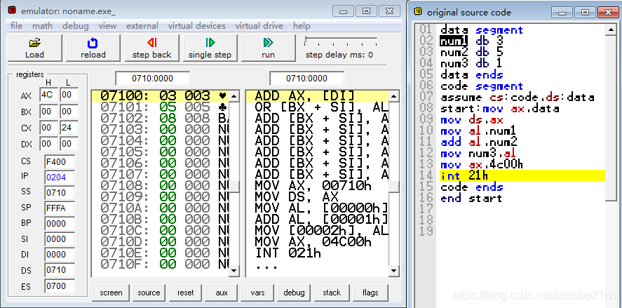Select the ADD AX, [DI] instruction
This screenshot has width=622, height=308.
(318, 95)
